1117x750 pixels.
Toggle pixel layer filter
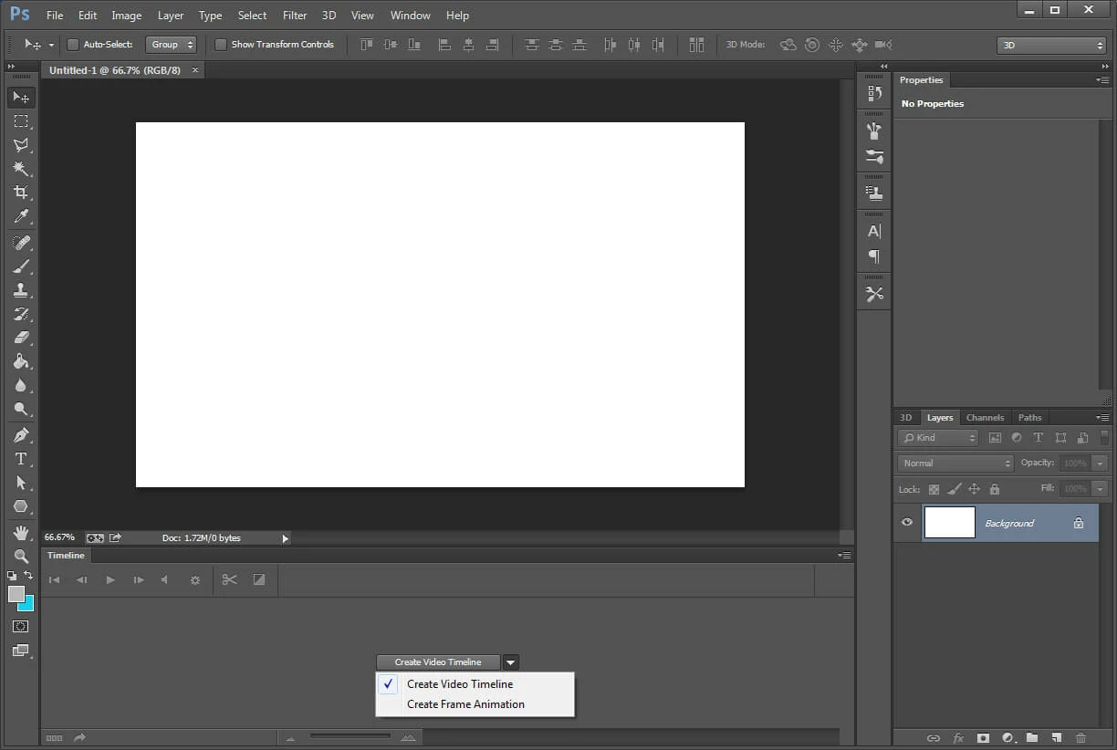(995, 438)
